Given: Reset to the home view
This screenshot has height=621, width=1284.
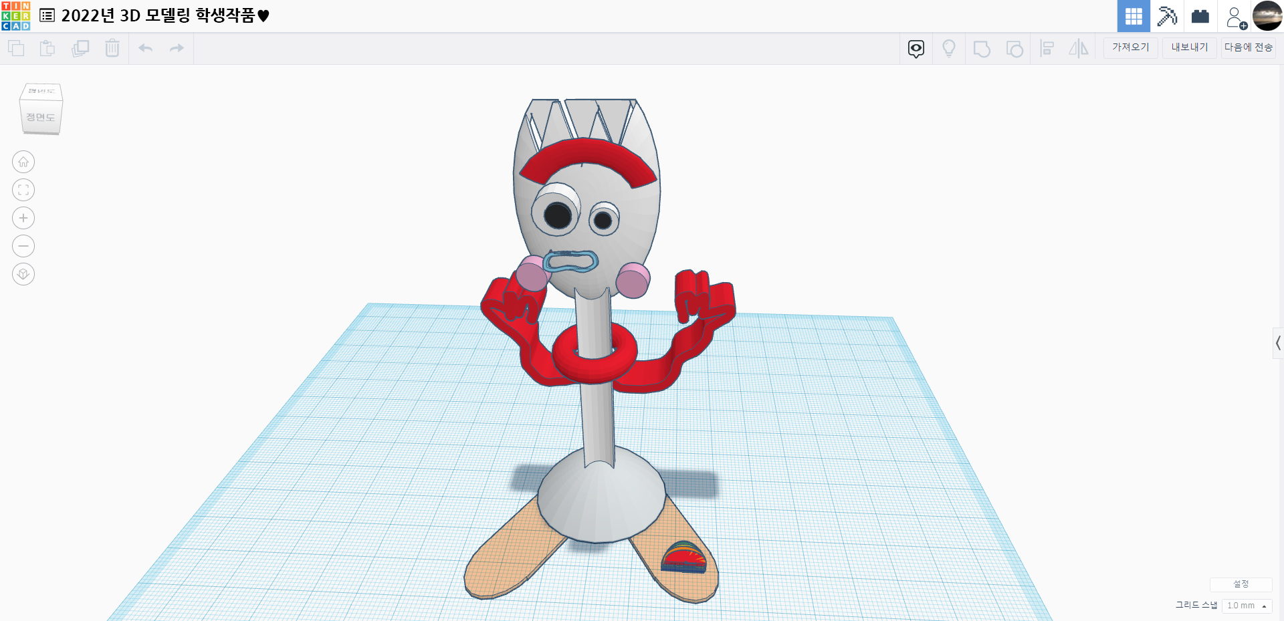Looking at the screenshot, I should [x=23, y=162].
